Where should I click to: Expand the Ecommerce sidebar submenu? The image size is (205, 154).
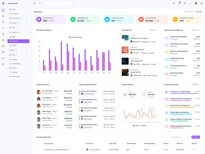click(27, 18)
